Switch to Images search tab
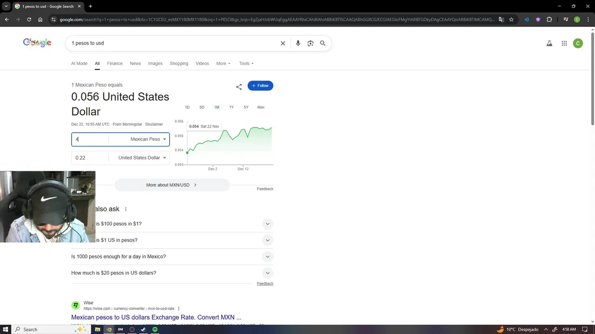Screen dimensions: 595x334 tap(155, 64)
